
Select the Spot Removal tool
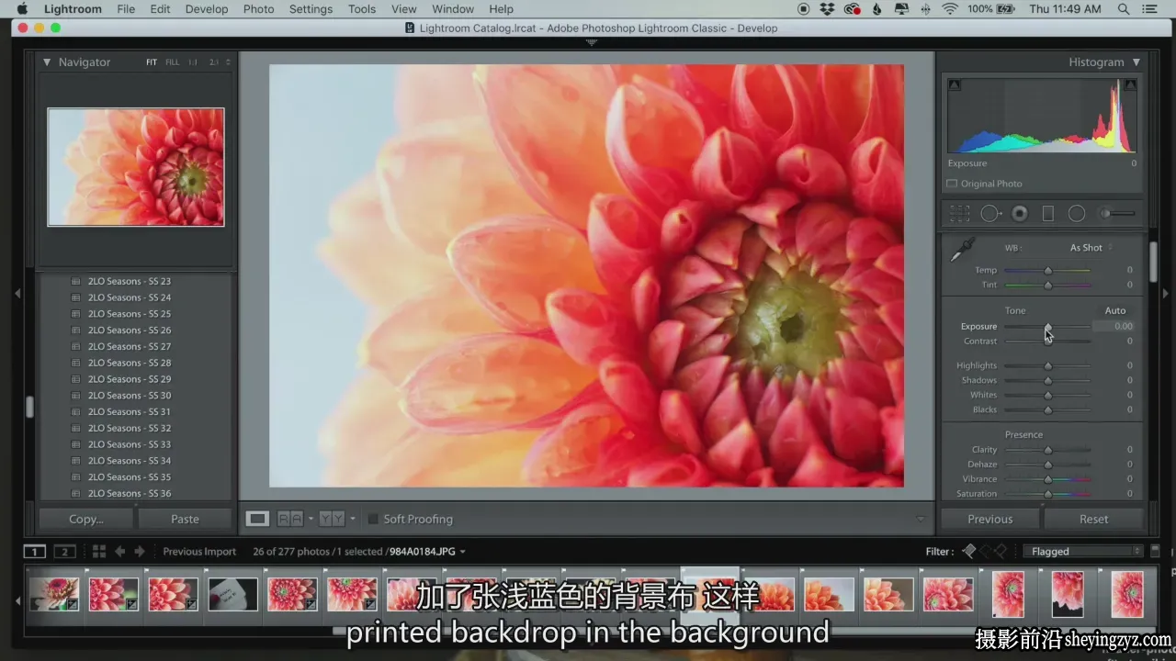point(990,213)
